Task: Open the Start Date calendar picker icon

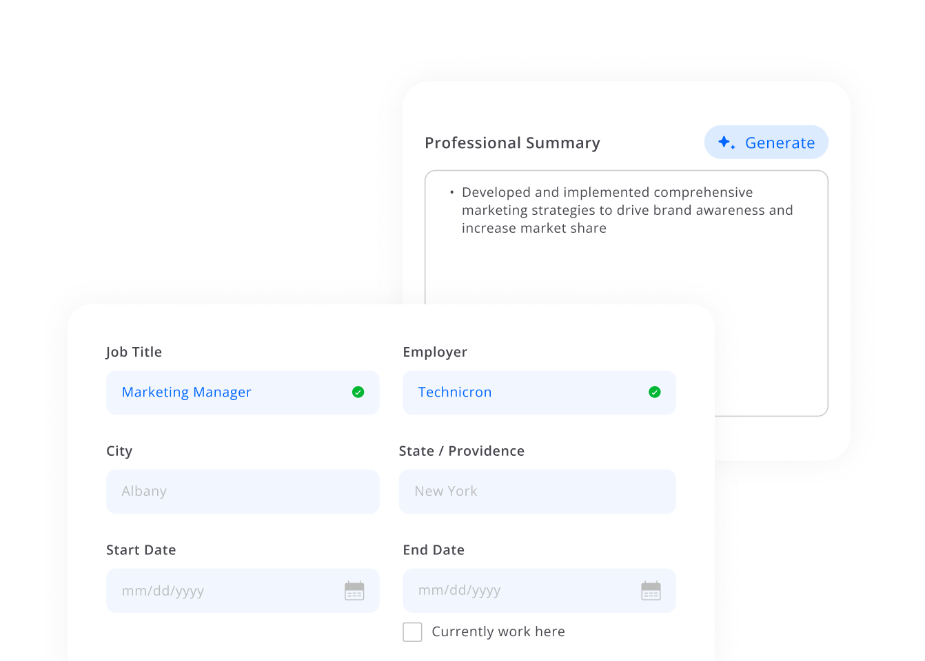Action: click(x=354, y=591)
